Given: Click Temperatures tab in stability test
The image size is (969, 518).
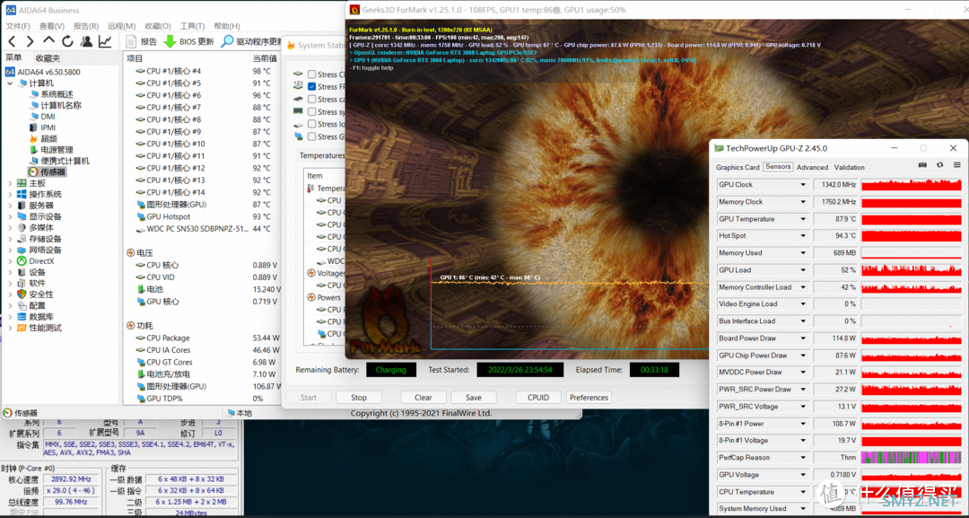Looking at the screenshot, I should coord(321,155).
